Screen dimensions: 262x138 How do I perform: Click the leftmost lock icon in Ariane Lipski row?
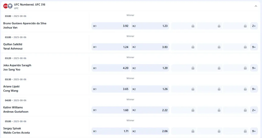(x=193, y=89)
